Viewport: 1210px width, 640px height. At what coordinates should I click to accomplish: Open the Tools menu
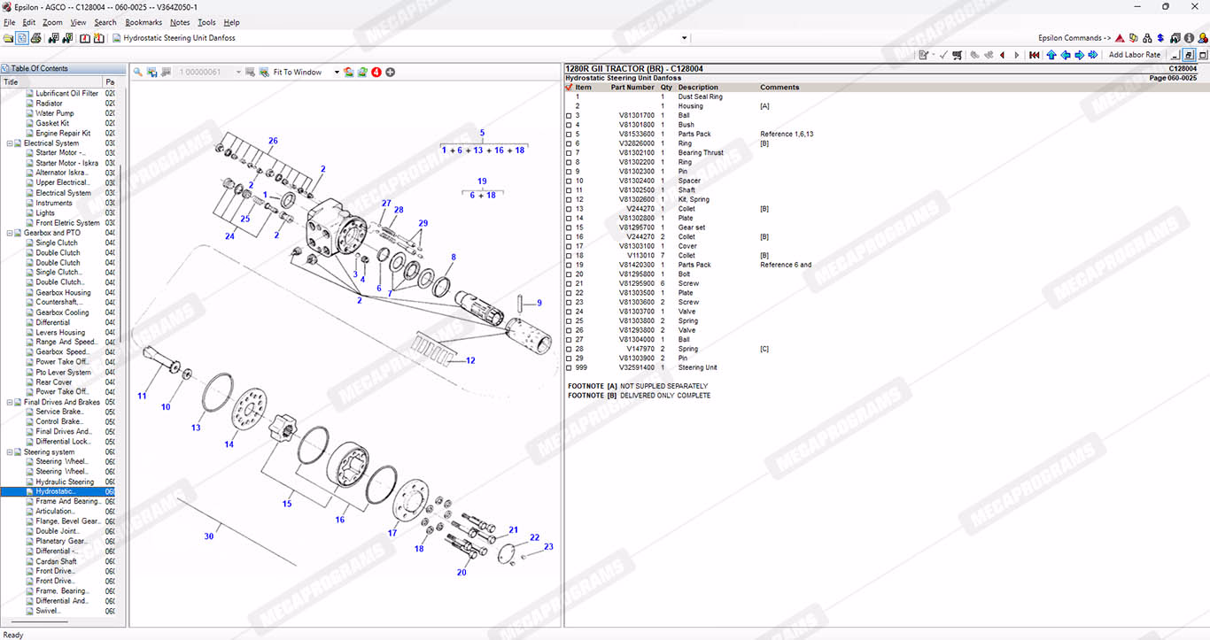coord(206,22)
